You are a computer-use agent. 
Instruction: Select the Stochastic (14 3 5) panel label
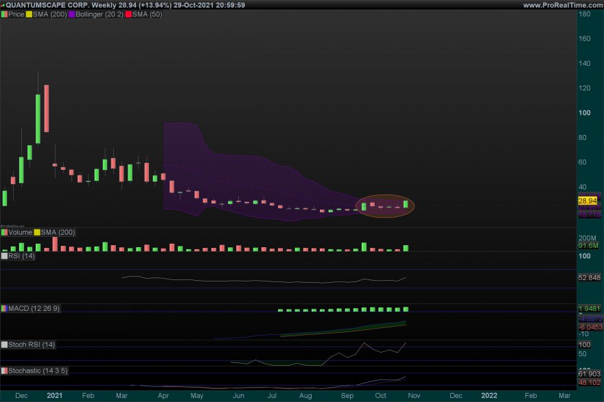click(x=38, y=371)
